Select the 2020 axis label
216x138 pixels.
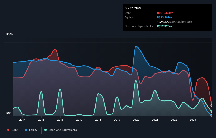pos(136,120)
